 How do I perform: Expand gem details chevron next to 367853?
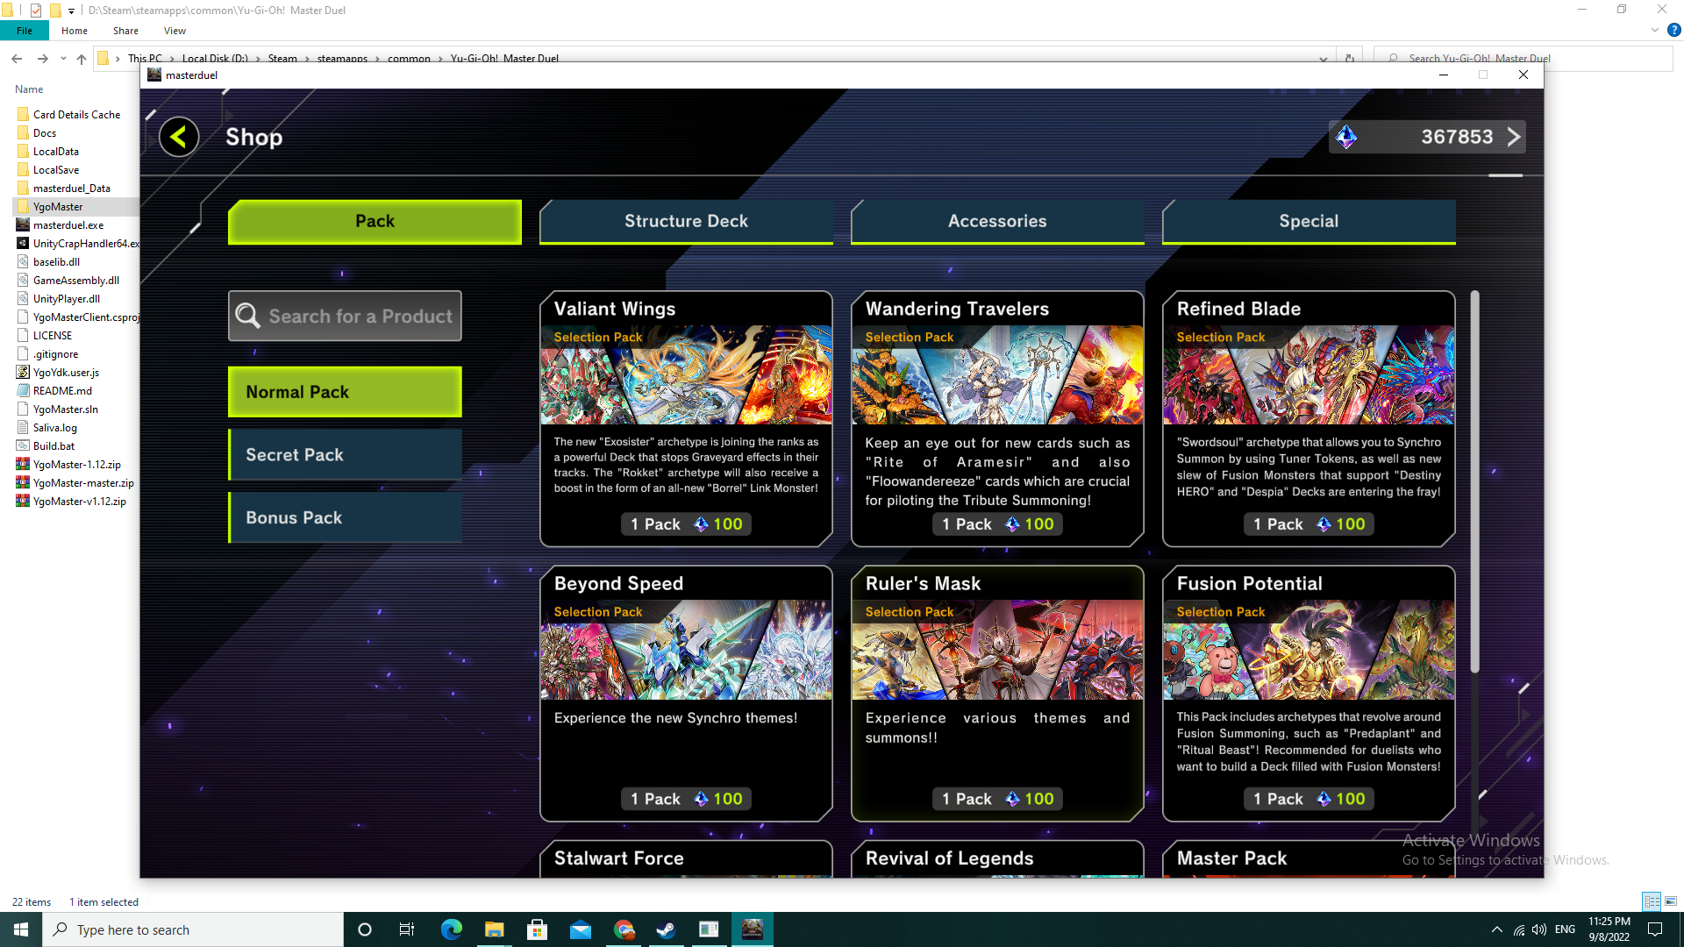pyautogui.click(x=1513, y=137)
